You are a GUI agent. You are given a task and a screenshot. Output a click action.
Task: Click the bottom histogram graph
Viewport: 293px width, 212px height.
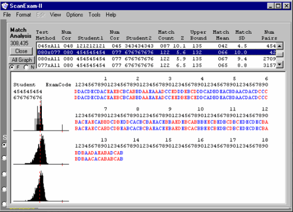pos(41,186)
